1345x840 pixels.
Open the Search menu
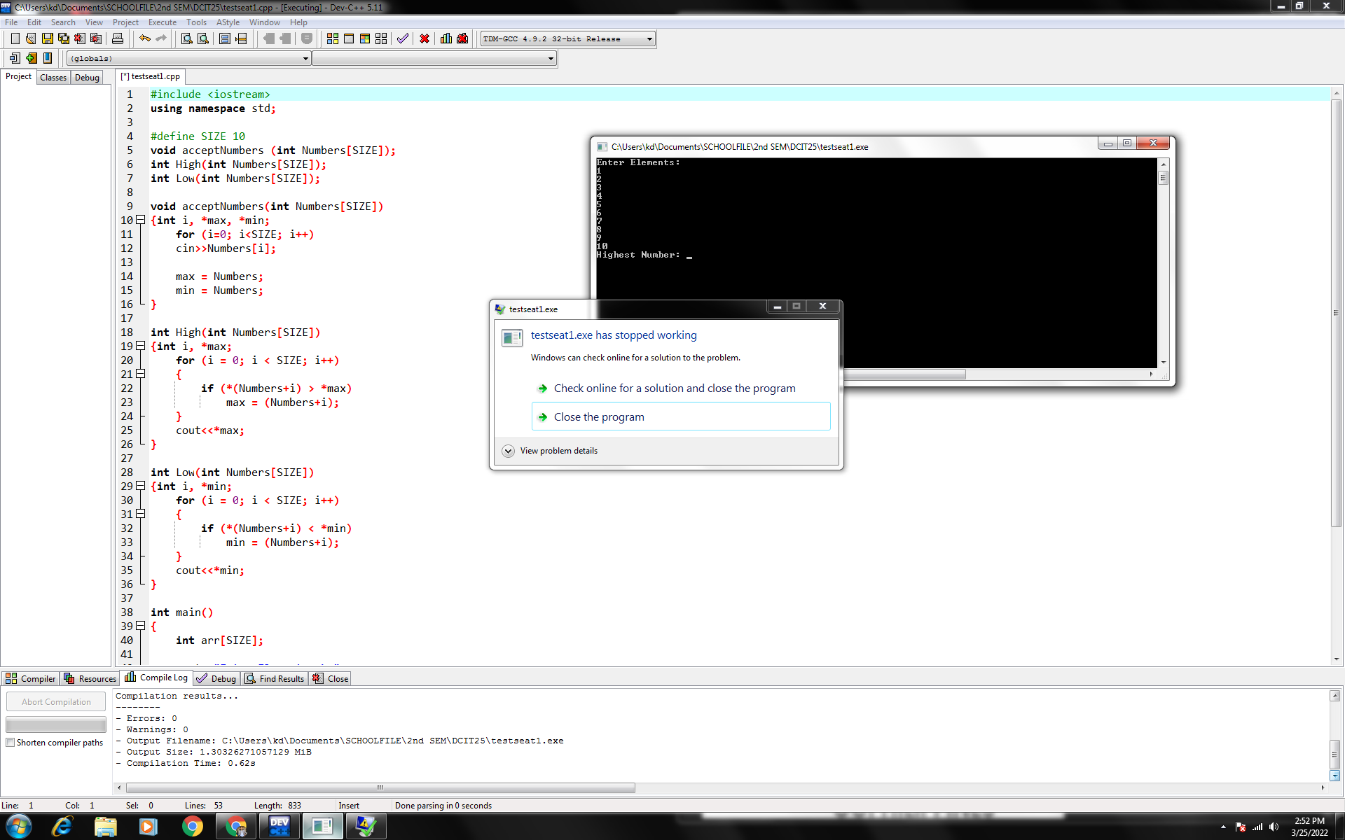click(x=63, y=22)
